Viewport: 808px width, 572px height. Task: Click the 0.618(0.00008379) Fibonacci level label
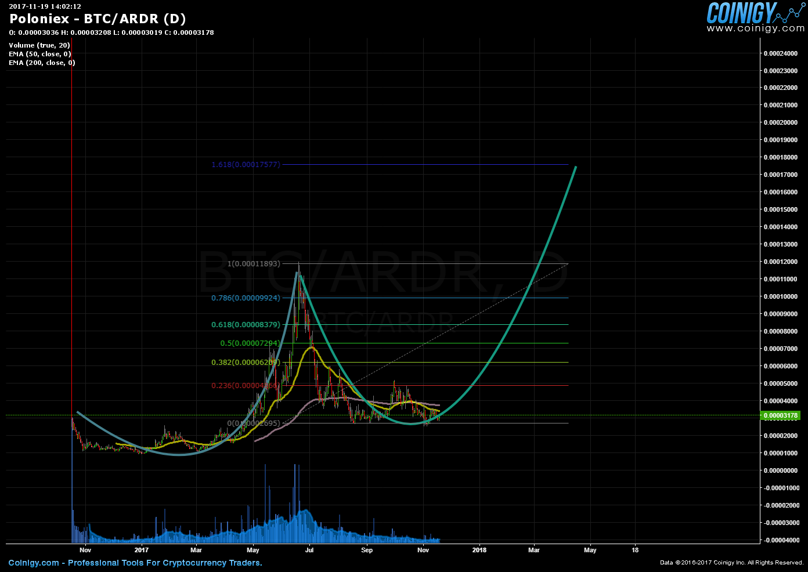[246, 324]
